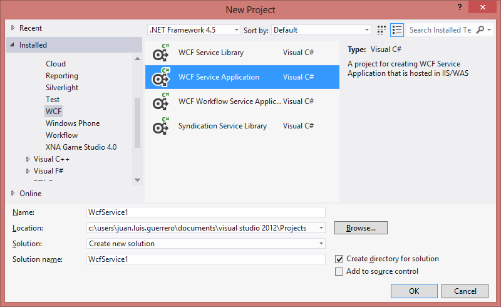
Task: Click the templates tree vertical scrollbar
Action: tap(138, 123)
